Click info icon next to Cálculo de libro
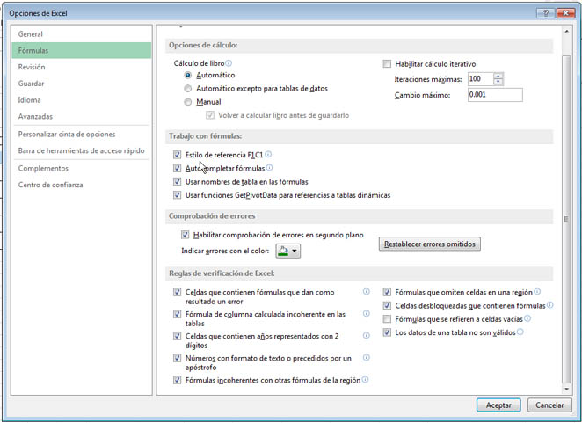Screen dimensions: 582x423 click(x=229, y=63)
